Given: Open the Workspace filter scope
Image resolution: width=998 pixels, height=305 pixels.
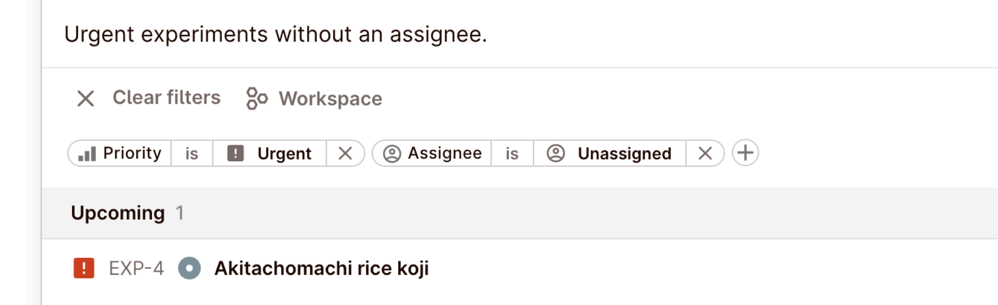Looking at the screenshot, I should click(x=330, y=99).
